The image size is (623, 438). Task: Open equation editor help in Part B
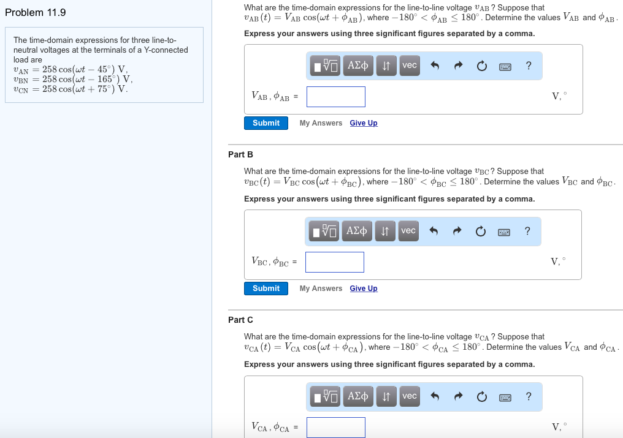click(x=527, y=231)
